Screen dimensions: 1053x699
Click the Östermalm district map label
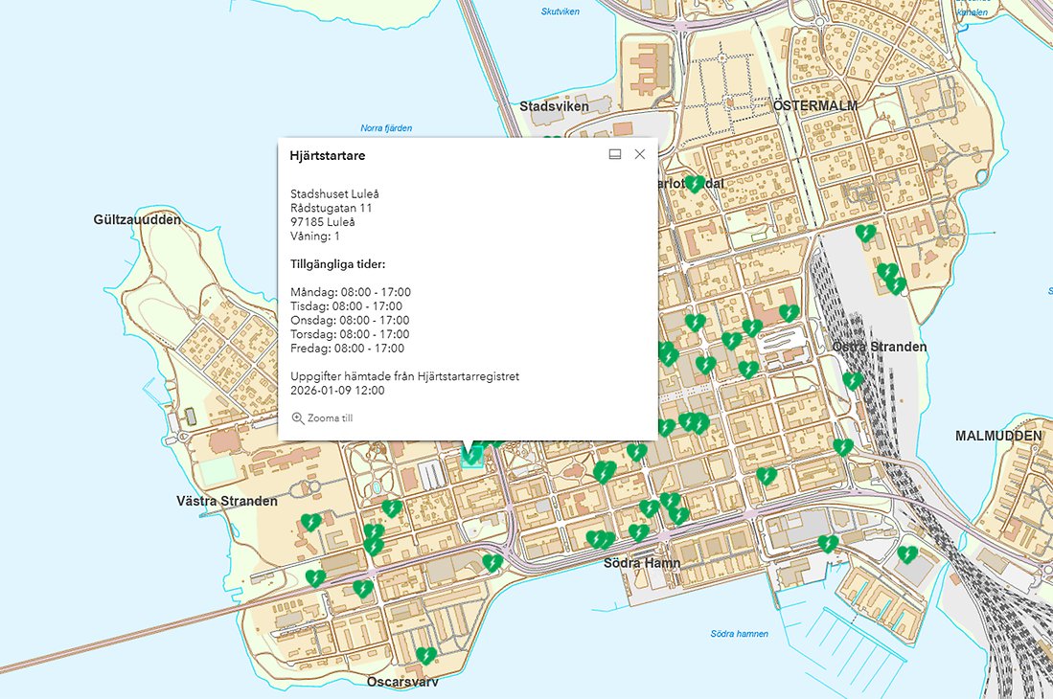[814, 104]
